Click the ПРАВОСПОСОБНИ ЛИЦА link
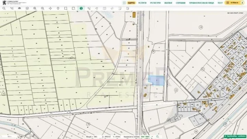 coord(201,3)
